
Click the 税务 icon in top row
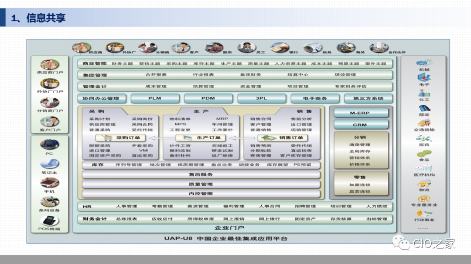pos(313,48)
